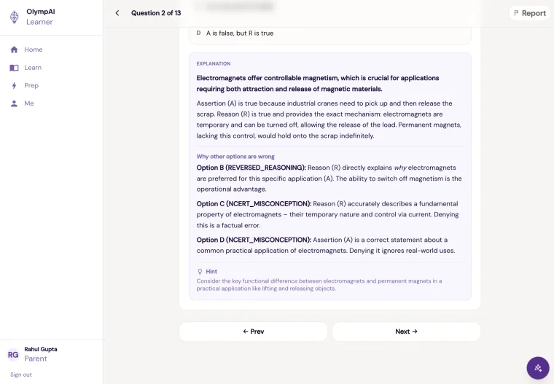Select option D A is false, but R is true
Viewport: 554px width, 384px height.
(330, 34)
